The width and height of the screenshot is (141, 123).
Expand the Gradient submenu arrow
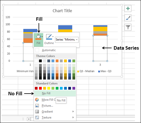click(73, 111)
